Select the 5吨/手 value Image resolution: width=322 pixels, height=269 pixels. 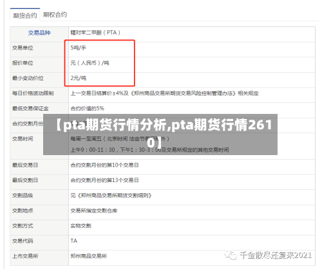click(x=78, y=48)
